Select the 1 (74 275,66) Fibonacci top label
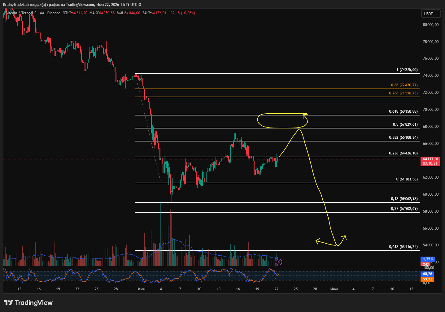 [x=407, y=70]
